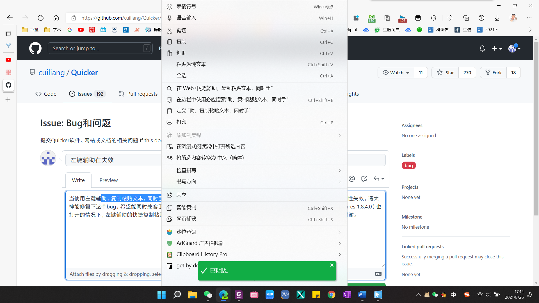Expand the Clipboard History Pro submenu
Image resolution: width=539 pixels, height=303 pixels.
click(x=254, y=254)
